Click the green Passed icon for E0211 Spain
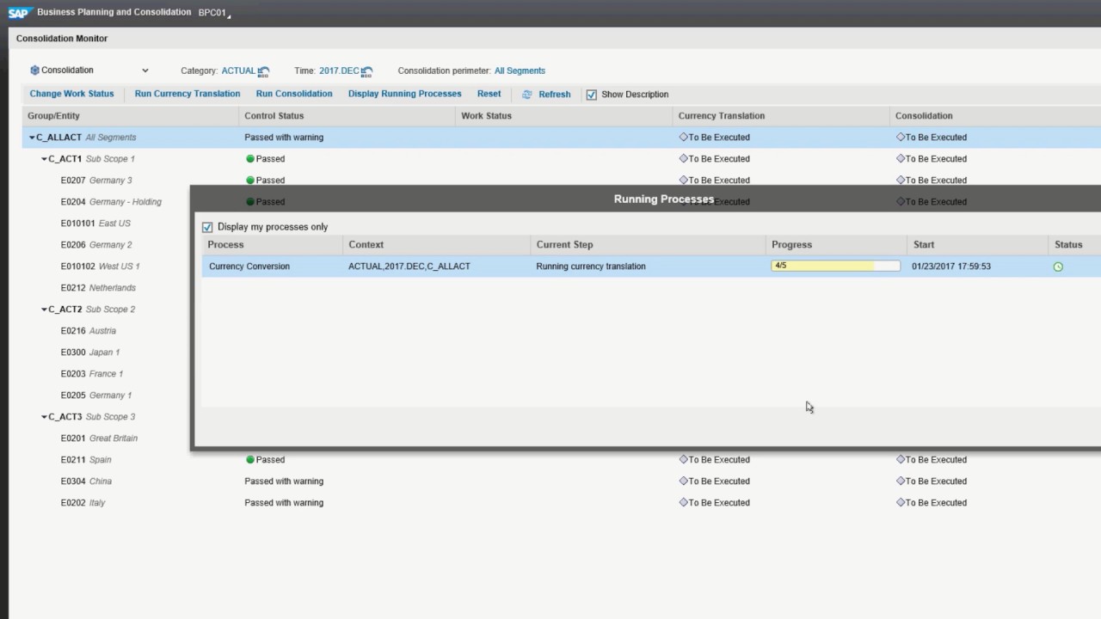Screen dimensions: 1101x619 [250, 460]
